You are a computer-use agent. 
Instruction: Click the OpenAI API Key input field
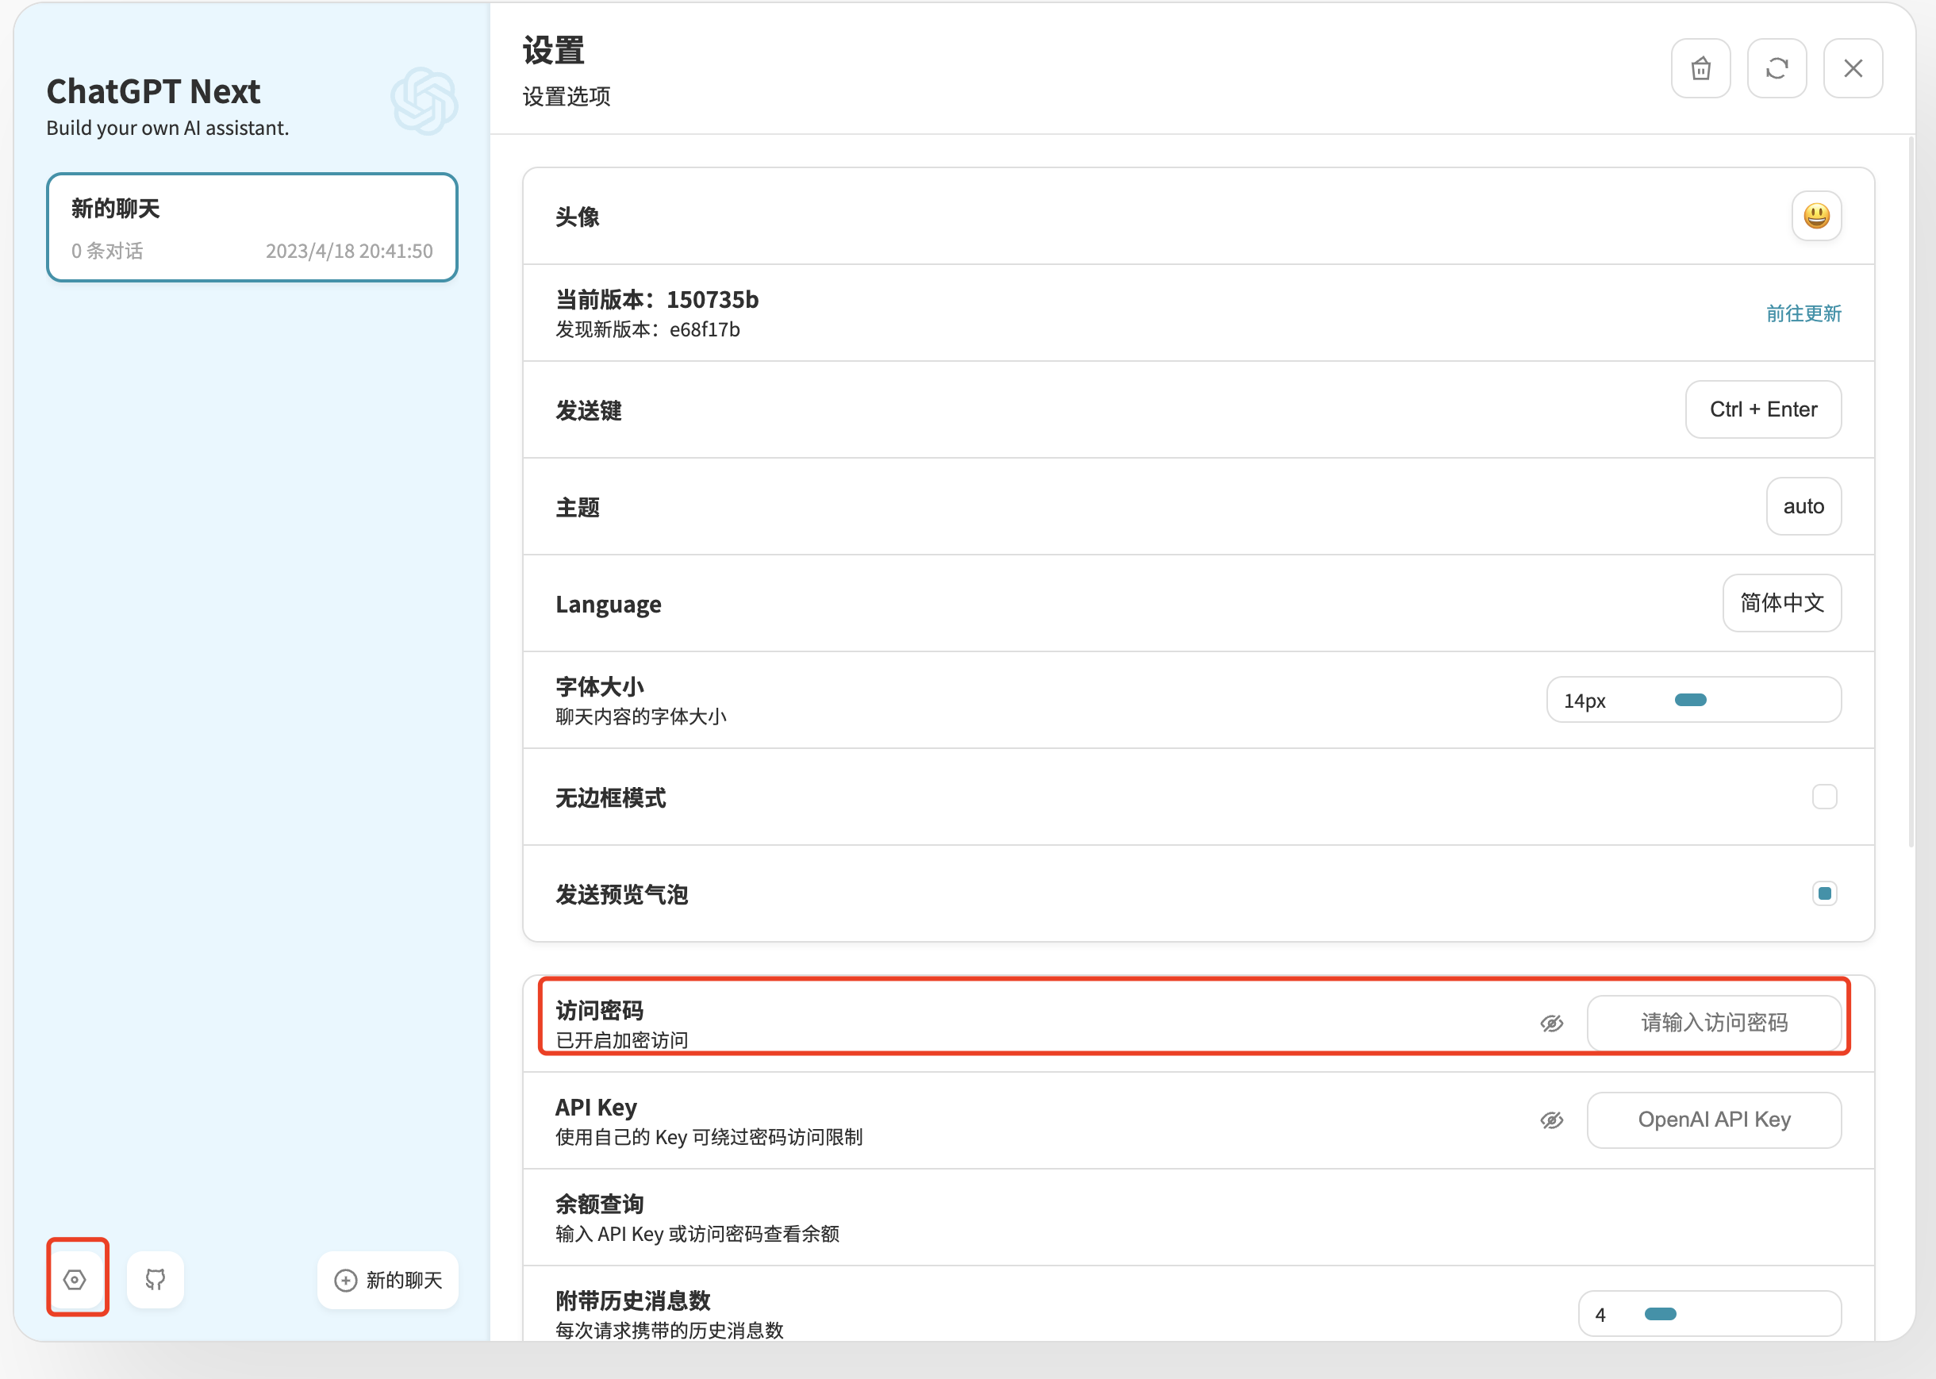(1715, 1120)
